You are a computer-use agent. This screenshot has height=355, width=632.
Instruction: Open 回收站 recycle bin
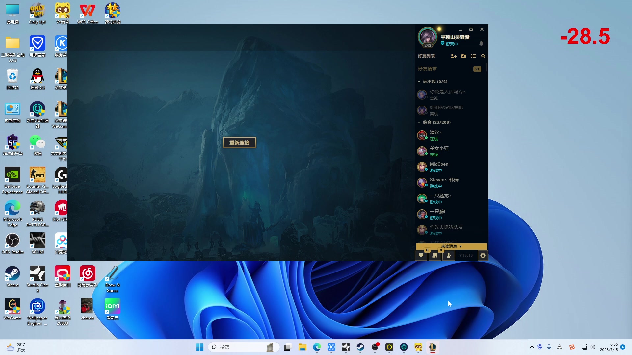point(13,79)
